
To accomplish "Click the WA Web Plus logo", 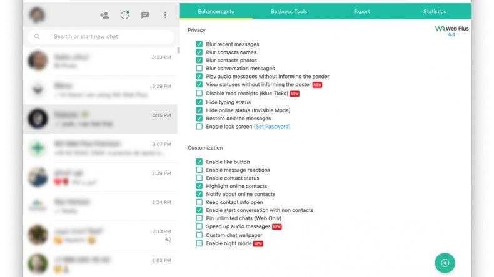I will (451, 29).
